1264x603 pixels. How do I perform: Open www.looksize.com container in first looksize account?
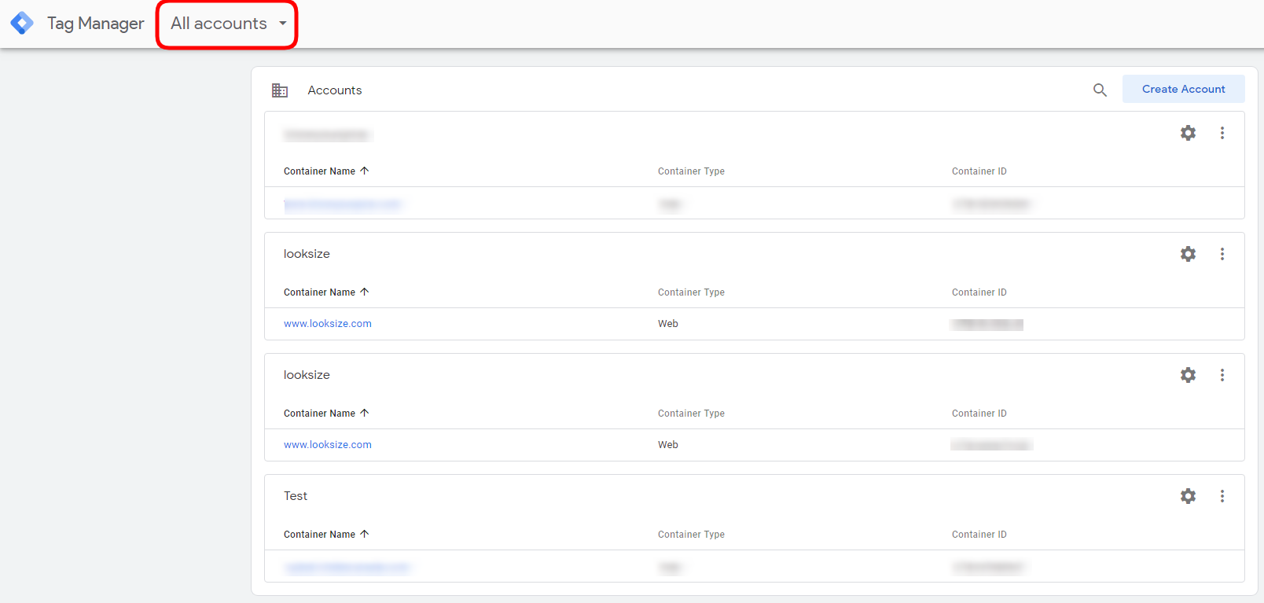[x=328, y=324]
